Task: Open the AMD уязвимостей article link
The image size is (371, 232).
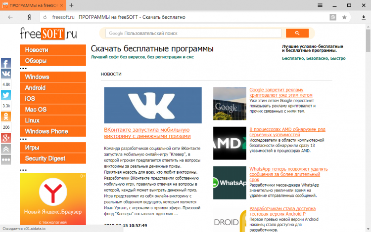Action: pos(287,132)
